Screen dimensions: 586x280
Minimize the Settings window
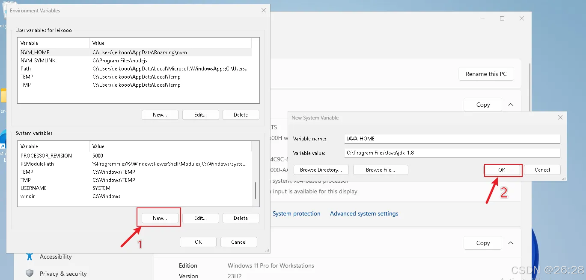[x=482, y=18]
